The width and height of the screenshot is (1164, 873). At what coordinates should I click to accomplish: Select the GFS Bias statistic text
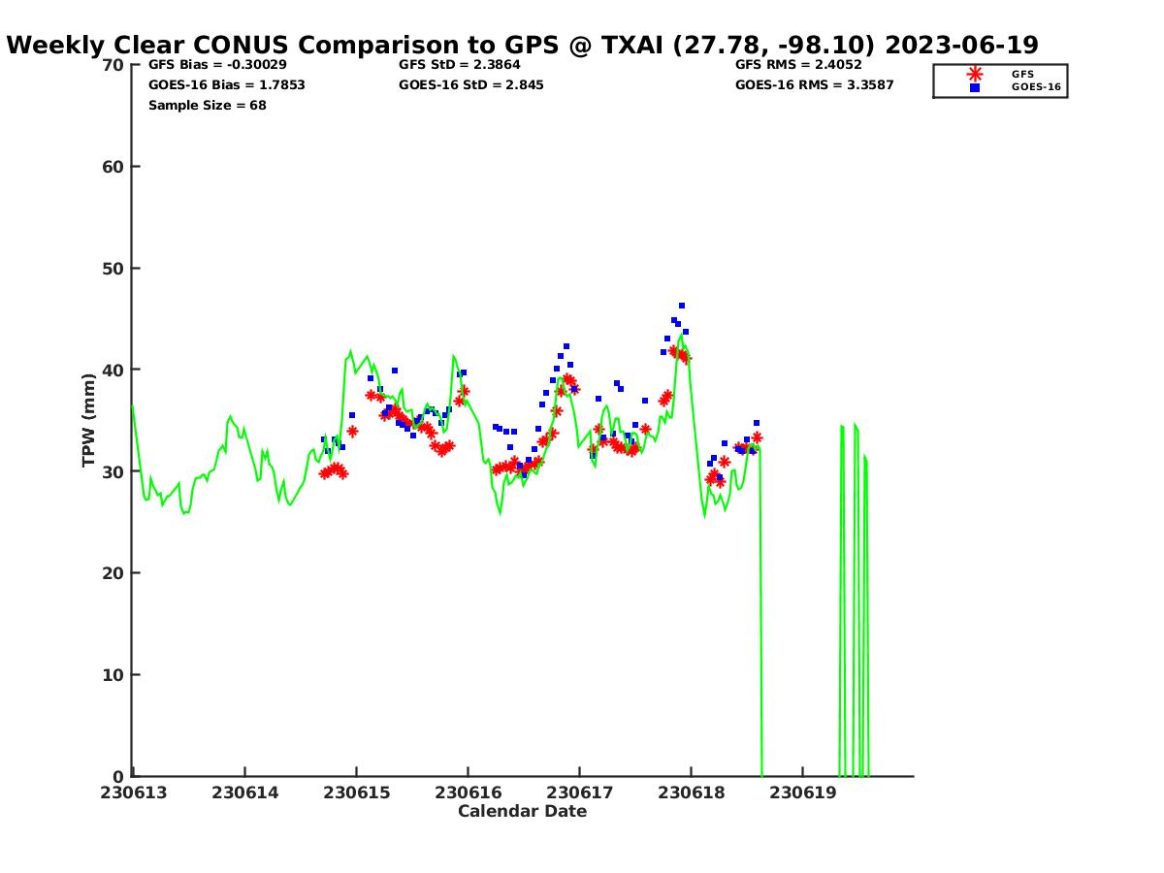[217, 65]
